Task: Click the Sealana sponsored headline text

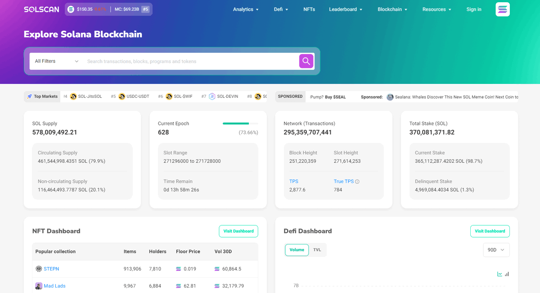Action: tap(456, 97)
